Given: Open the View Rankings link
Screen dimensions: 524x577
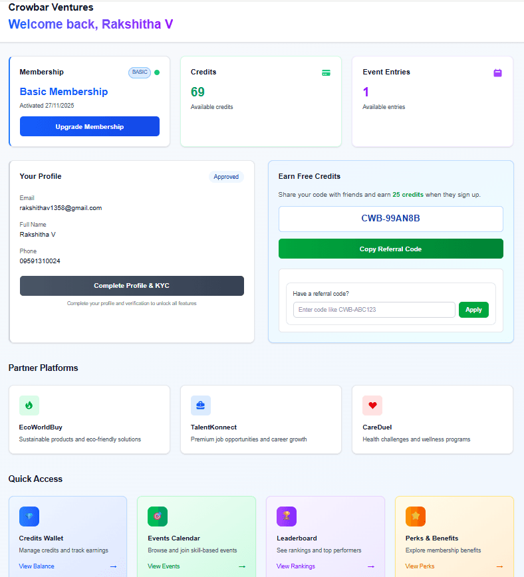Looking at the screenshot, I should coord(296,566).
